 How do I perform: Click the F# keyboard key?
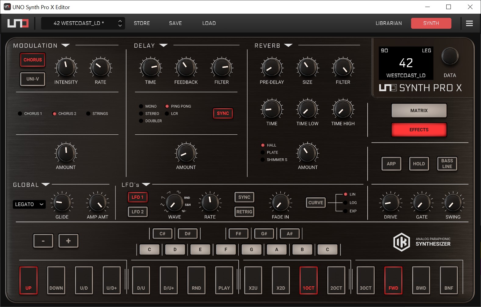tap(238, 234)
